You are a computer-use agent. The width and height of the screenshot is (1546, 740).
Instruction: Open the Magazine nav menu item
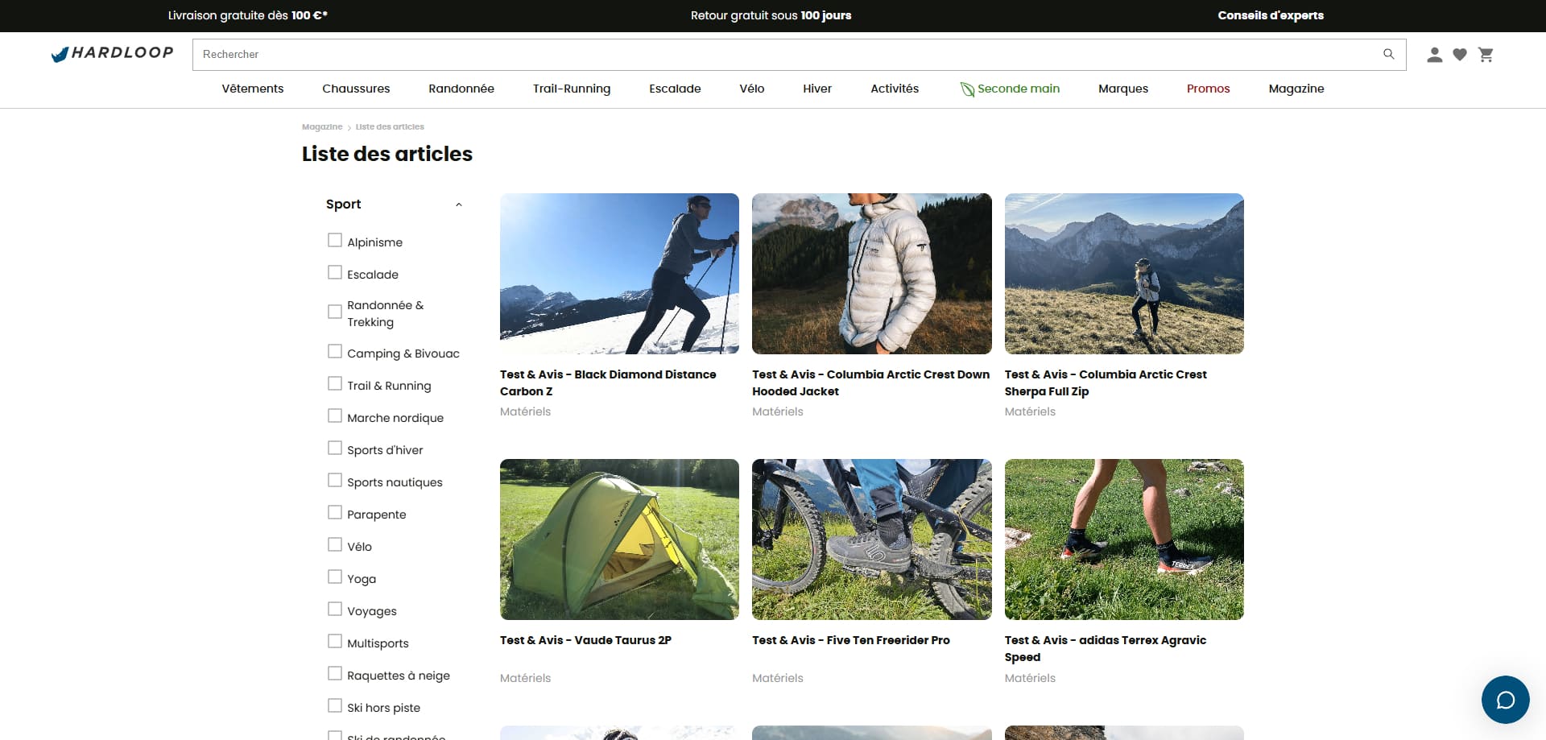coord(1296,89)
